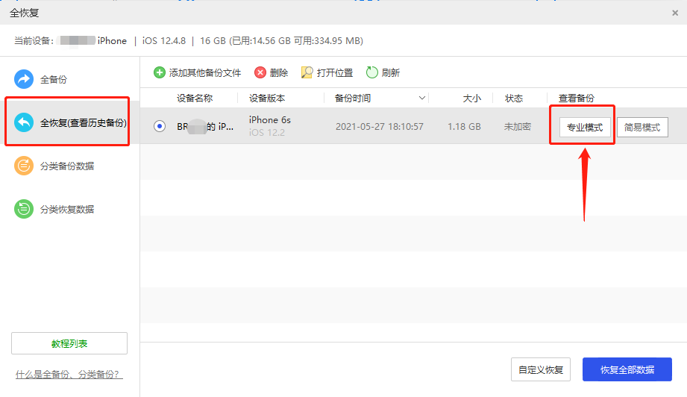Open the 什么是全备份、分类备份? link
The height and width of the screenshot is (397, 687).
click(x=69, y=375)
